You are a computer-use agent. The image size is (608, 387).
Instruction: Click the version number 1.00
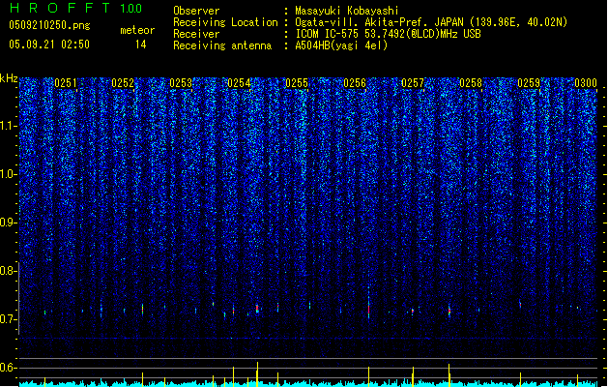coord(131,9)
